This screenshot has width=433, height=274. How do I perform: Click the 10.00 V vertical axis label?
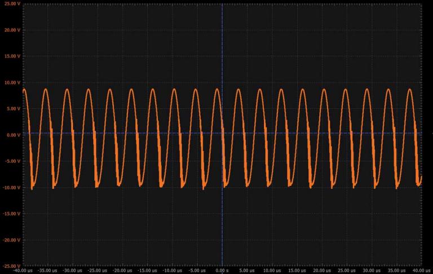tap(11, 83)
